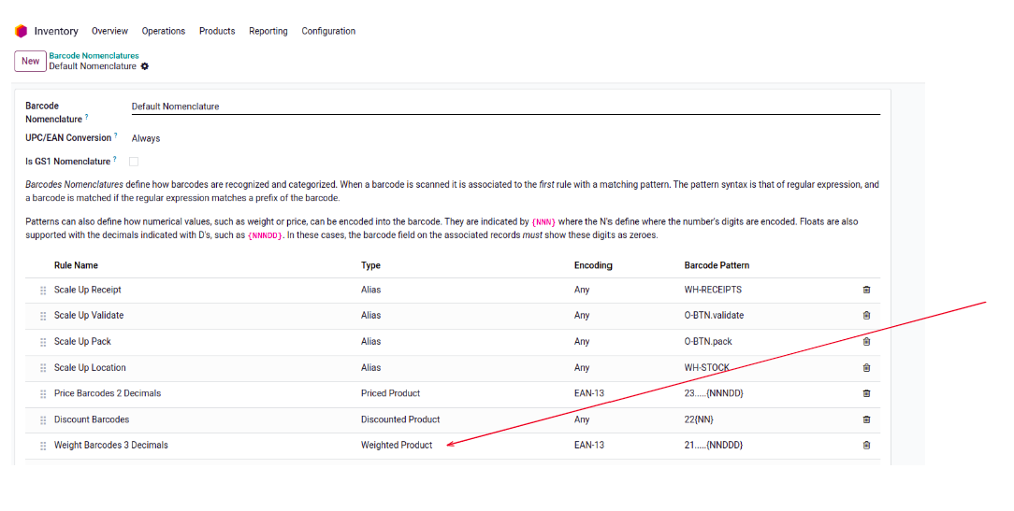Open the gear settings icon beside Default Nomenclature
This screenshot has height=511, width=1014.
[x=145, y=66]
